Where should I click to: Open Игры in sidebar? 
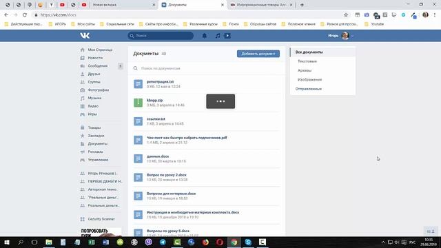click(92, 114)
